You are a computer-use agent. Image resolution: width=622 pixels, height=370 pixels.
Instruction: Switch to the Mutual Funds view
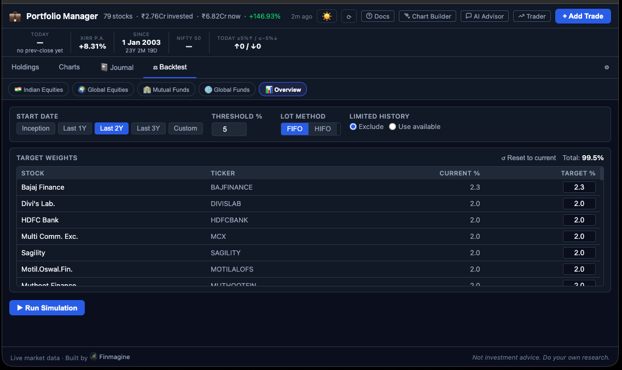166,89
